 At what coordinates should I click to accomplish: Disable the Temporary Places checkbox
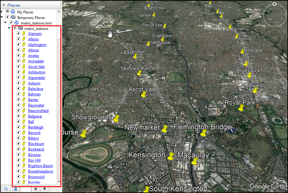(8, 18)
